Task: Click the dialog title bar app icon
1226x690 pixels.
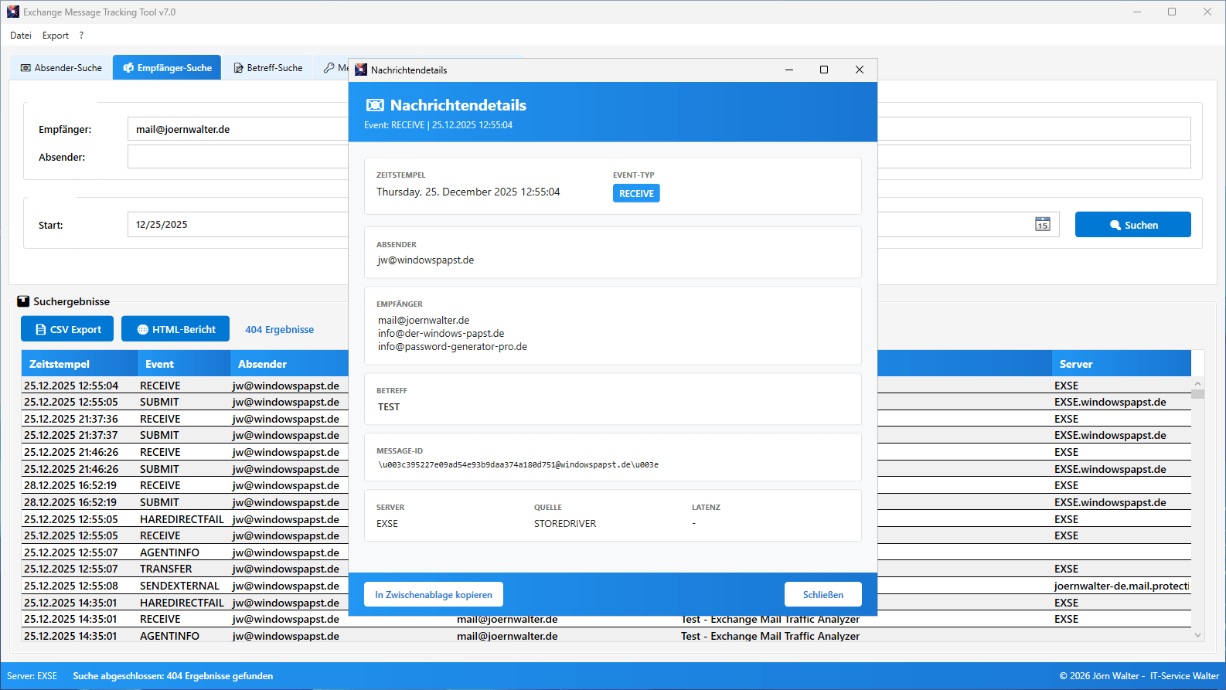Action: 361,70
